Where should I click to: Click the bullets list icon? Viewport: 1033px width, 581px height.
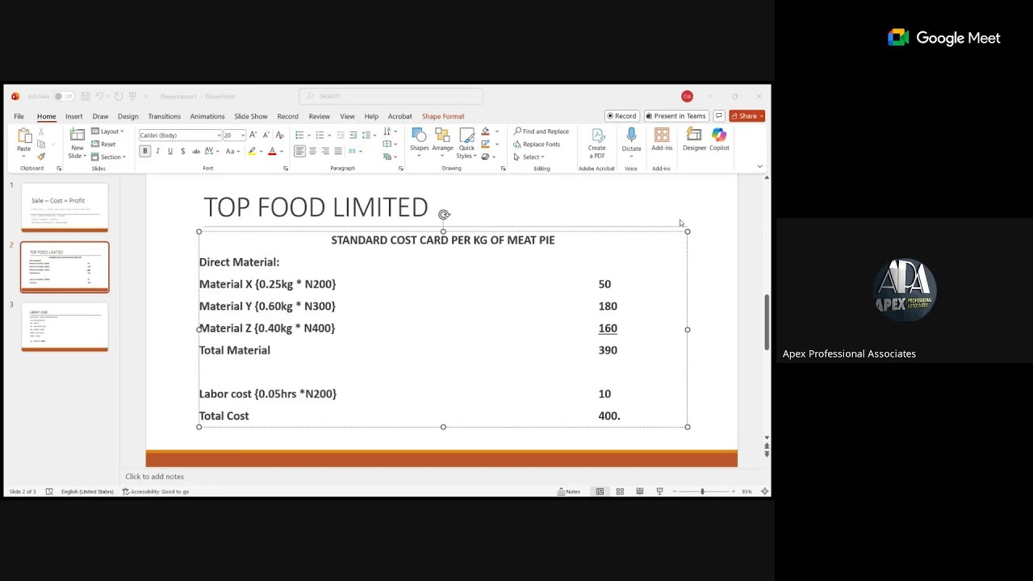pos(299,135)
